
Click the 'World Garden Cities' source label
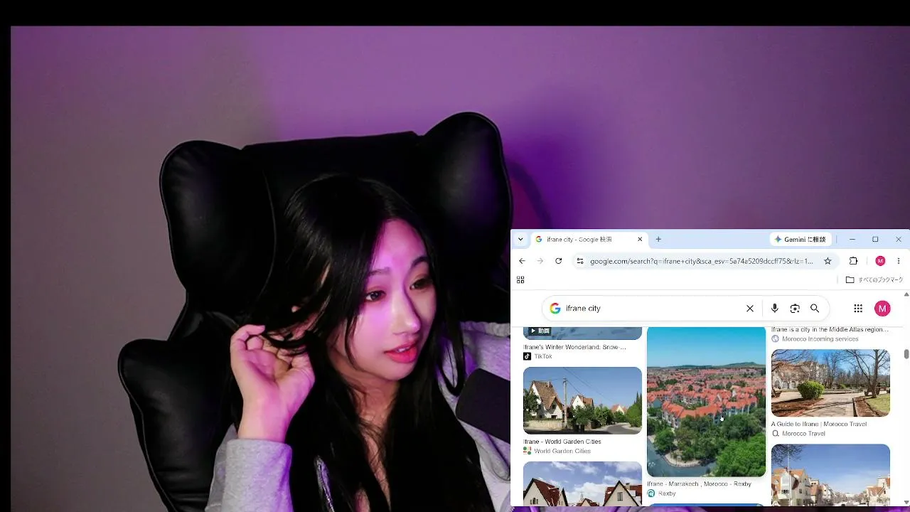click(x=562, y=451)
